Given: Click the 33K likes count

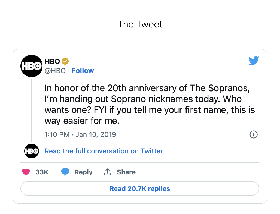Looking at the screenshot, I should 42,172.
